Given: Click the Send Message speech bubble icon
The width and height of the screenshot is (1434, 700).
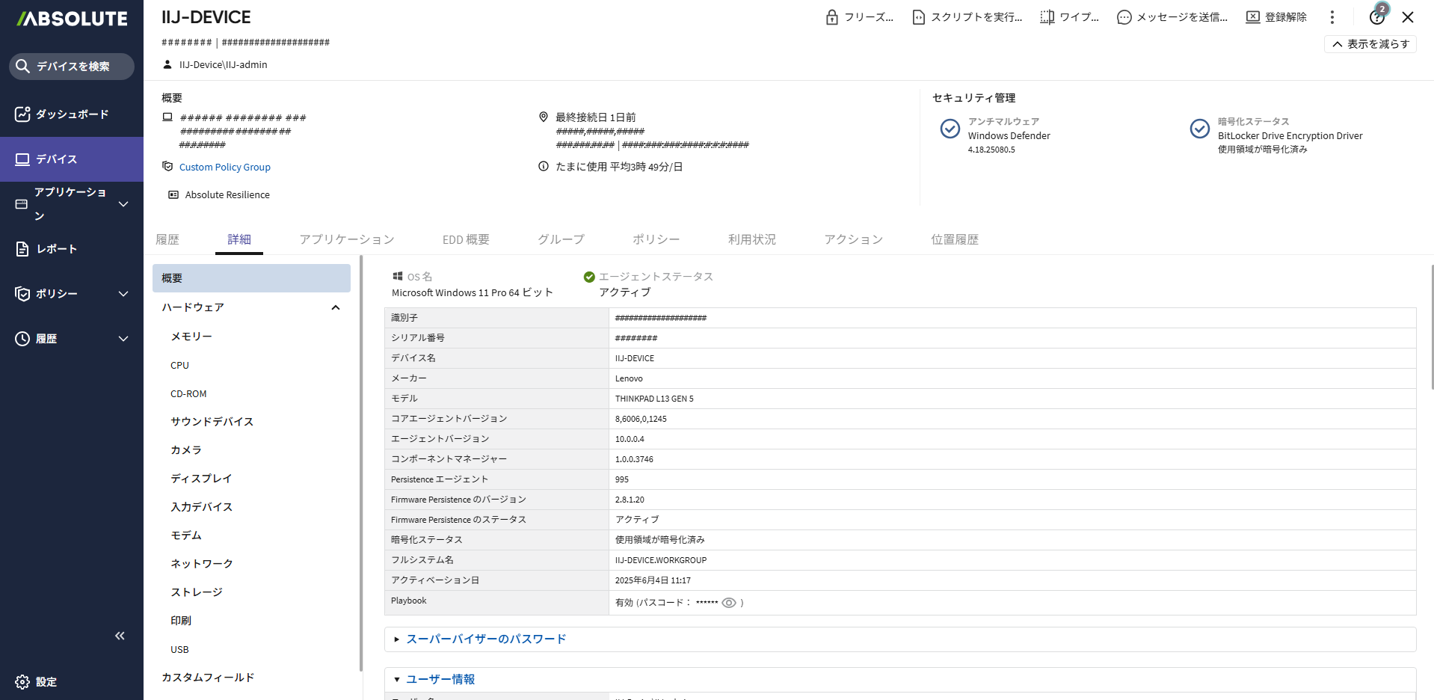Looking at the screenshot, I should click(1124, 17).
